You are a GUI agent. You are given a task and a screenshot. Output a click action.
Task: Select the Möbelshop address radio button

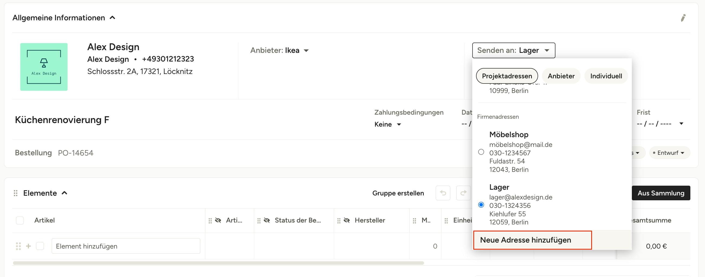(x=481, y=152)
